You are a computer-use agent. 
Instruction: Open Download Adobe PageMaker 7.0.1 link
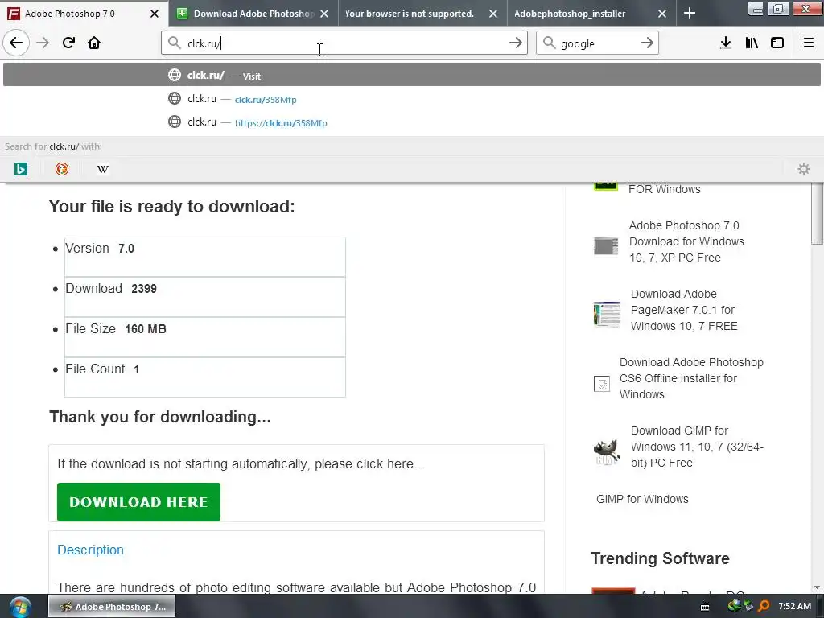pyautogui.click(x=684, y=310)
